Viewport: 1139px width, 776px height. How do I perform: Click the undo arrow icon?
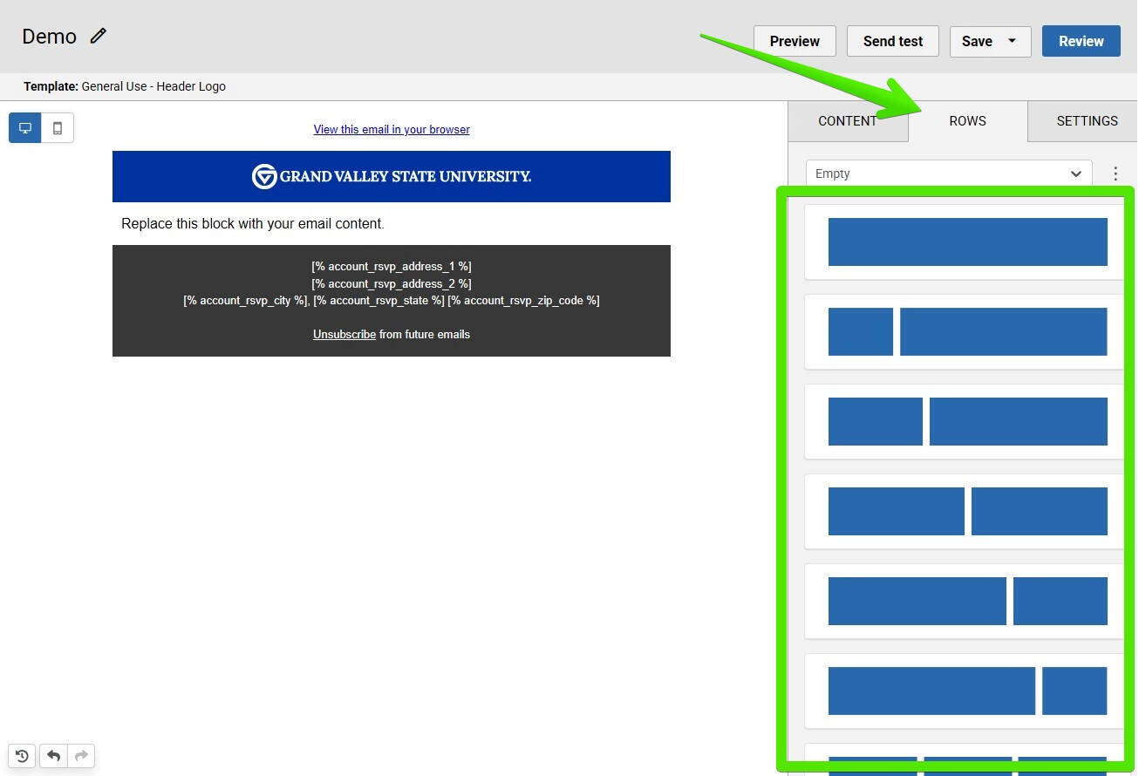click(53, 756)
